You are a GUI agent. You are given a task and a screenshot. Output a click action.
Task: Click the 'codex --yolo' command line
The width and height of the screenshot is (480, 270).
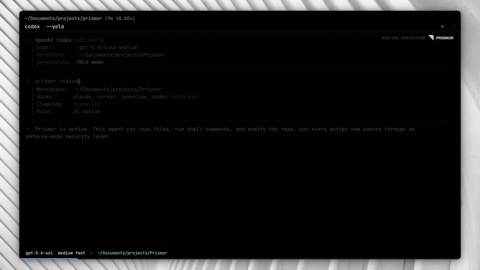[44, 26]
